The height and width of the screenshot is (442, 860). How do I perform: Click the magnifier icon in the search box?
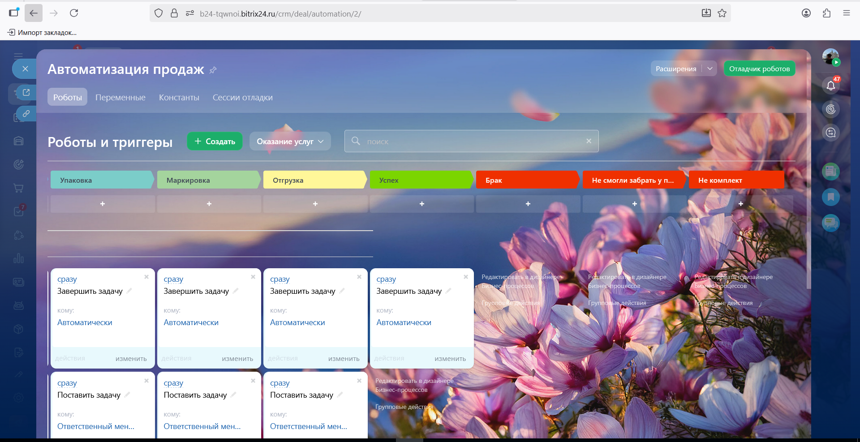(356, 141)
